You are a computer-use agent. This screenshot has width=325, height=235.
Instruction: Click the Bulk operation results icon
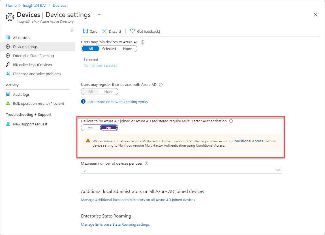click(8, 103)
